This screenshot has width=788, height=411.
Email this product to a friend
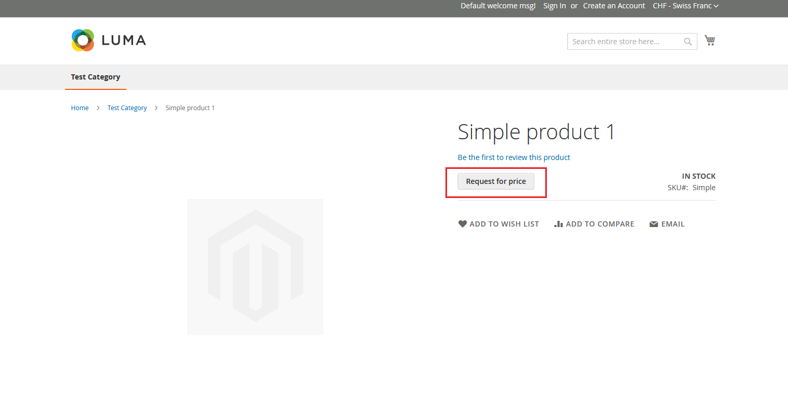point(667,224)
